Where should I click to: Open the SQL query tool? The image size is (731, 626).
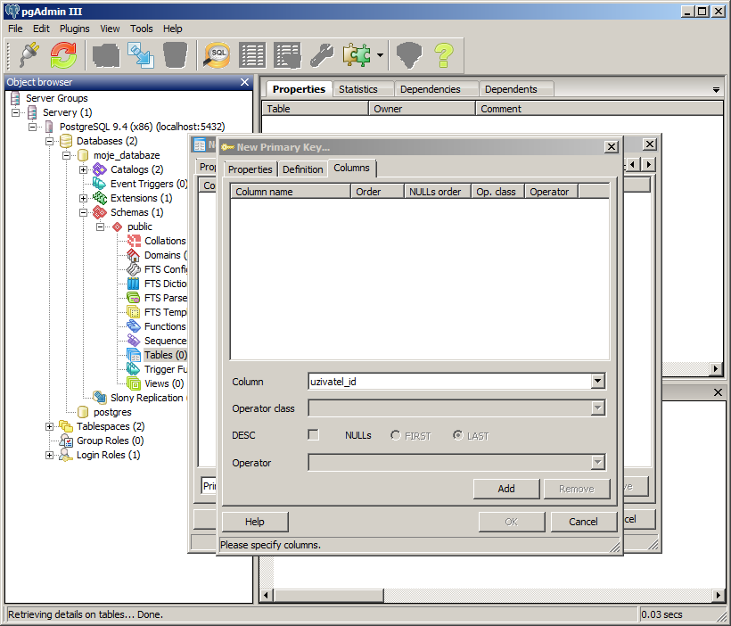coord(217,55)
